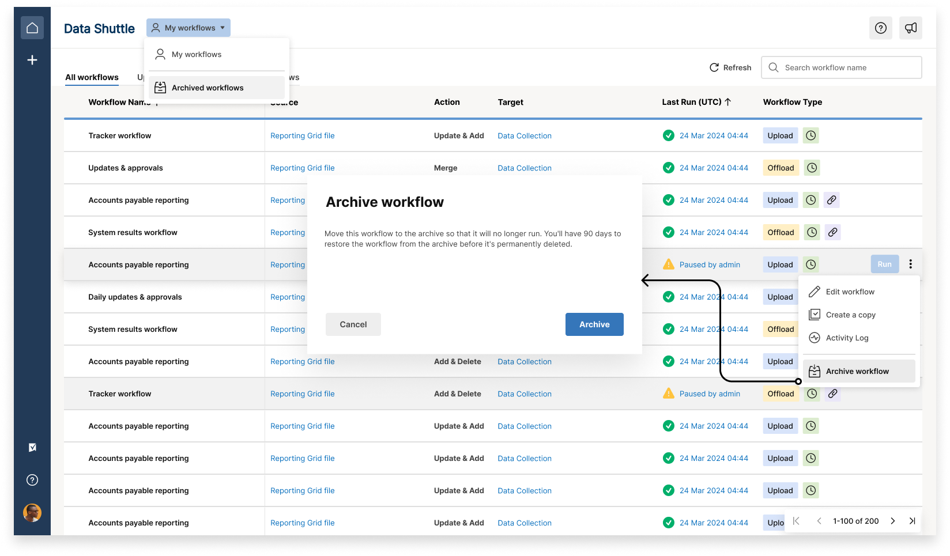Viewport: 950px width, 556px height.
Task: Click the sidebar help question mark icon
Action: click(32, 480)
